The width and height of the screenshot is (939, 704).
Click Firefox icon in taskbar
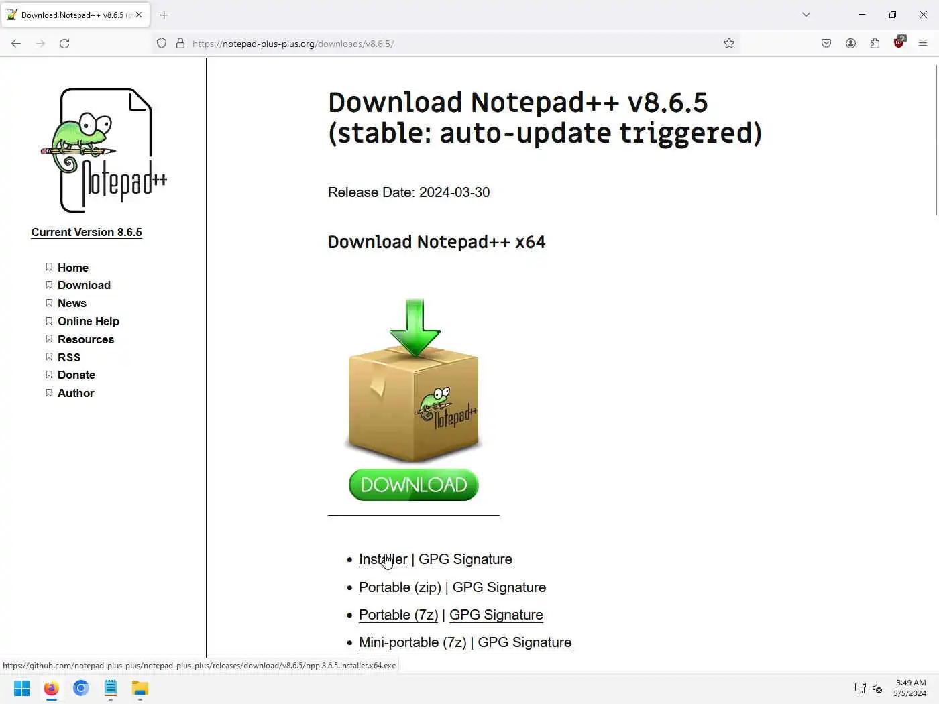pos(51,689)
